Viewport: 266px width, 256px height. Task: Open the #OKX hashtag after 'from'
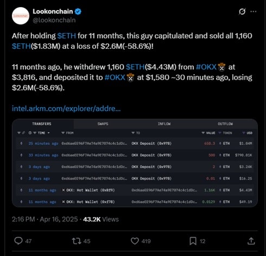[x=206, y=67]
